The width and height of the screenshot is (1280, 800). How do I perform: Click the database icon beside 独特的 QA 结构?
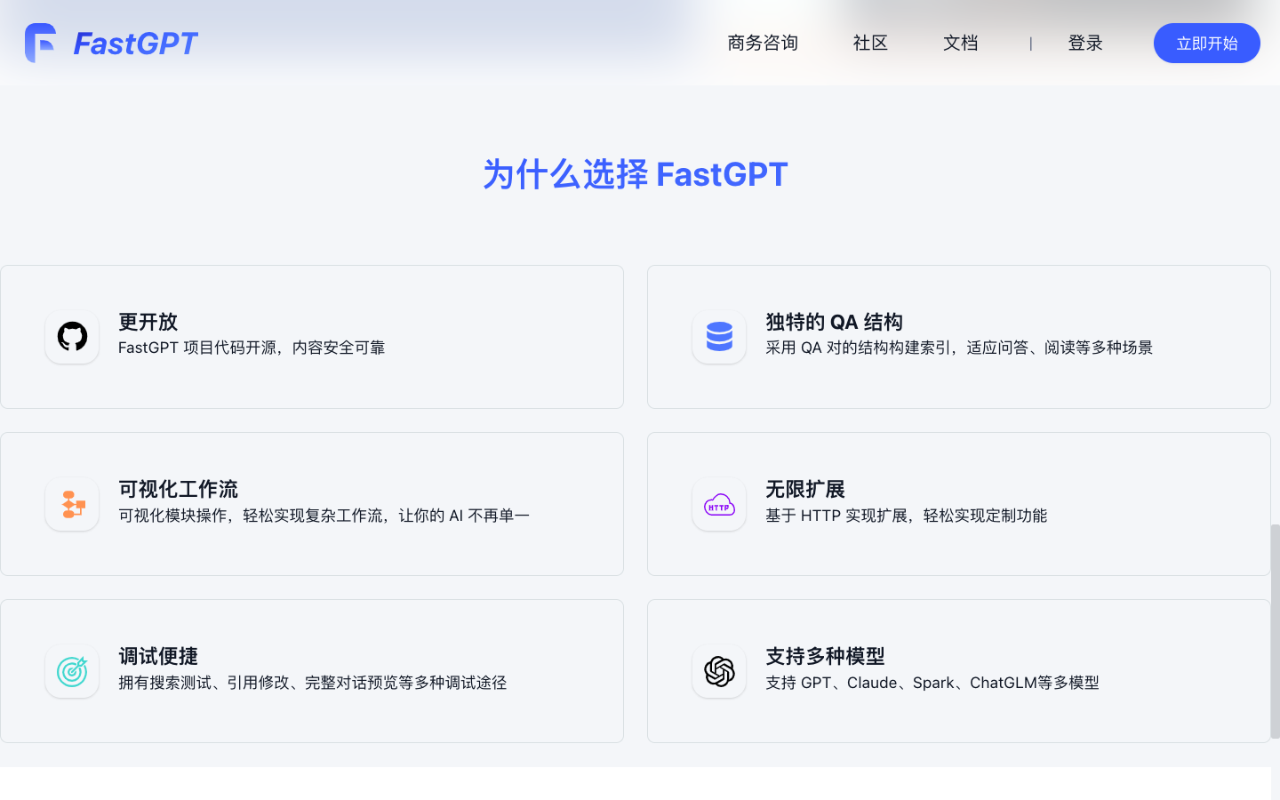coord(718,337)
